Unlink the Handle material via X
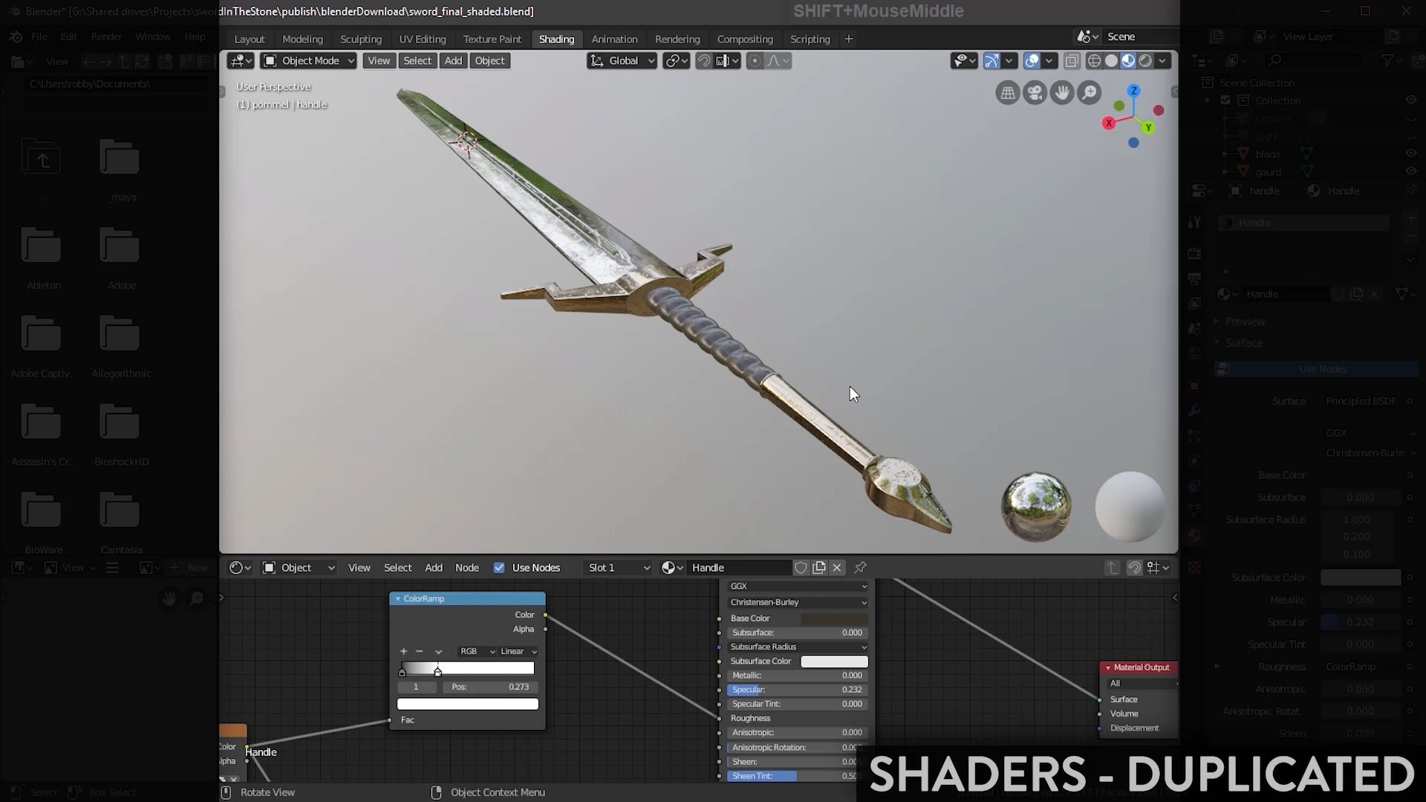Viewport: 1426px width, 802px height. pos(837,567)
